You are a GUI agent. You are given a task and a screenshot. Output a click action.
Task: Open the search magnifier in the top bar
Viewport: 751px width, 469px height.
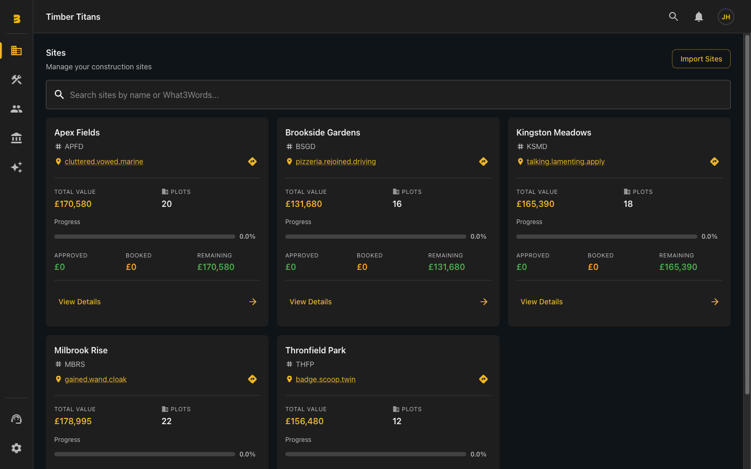(673, 16)
